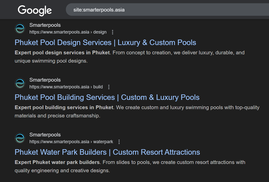Image resolution: width=269 pixels, height=182 pixels.
Task: Click the smarterpools.asia › design URL
Action: [x=68, y=32]
